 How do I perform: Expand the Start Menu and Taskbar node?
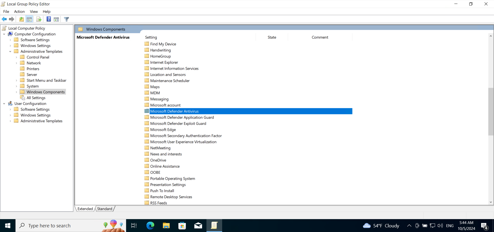(x=16, y=81)
